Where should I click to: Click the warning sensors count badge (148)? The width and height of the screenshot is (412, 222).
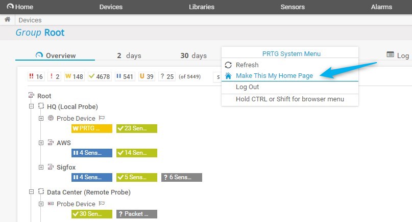pyautogui.click(x=74, y=76)
